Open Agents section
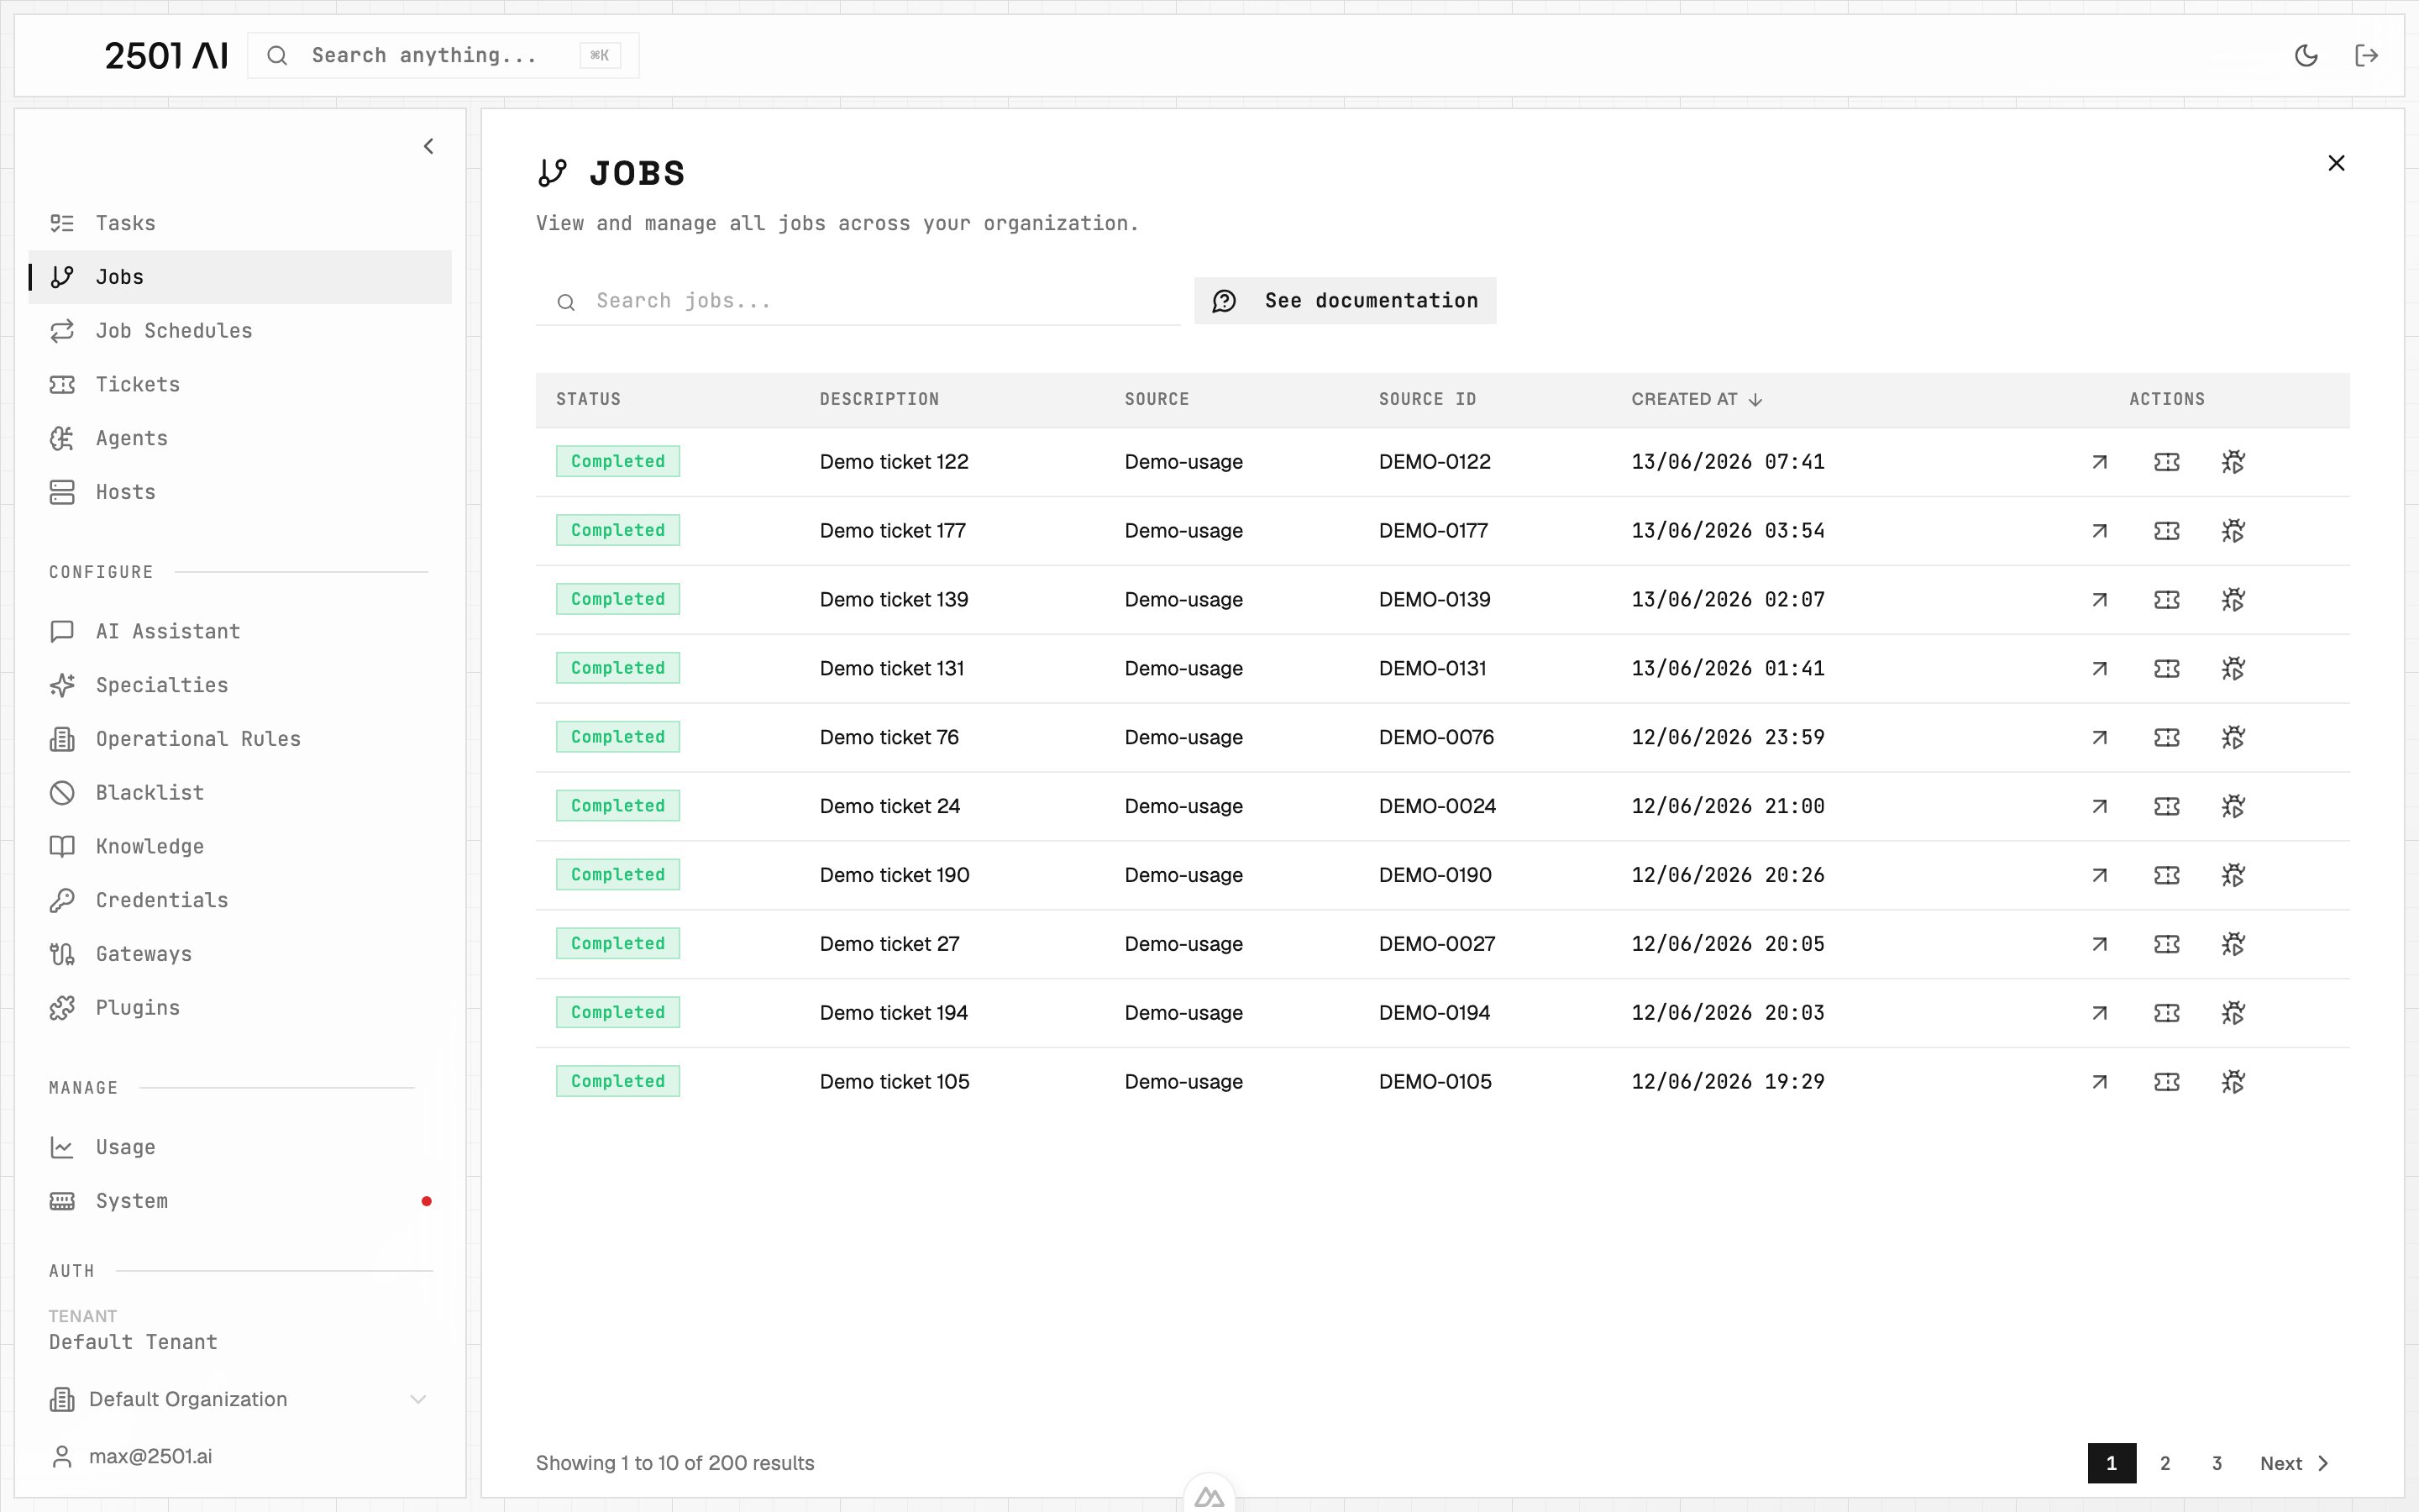The width and height of the screenshot is (2419, 1512). pyautogui.click(x=240, y=438)
